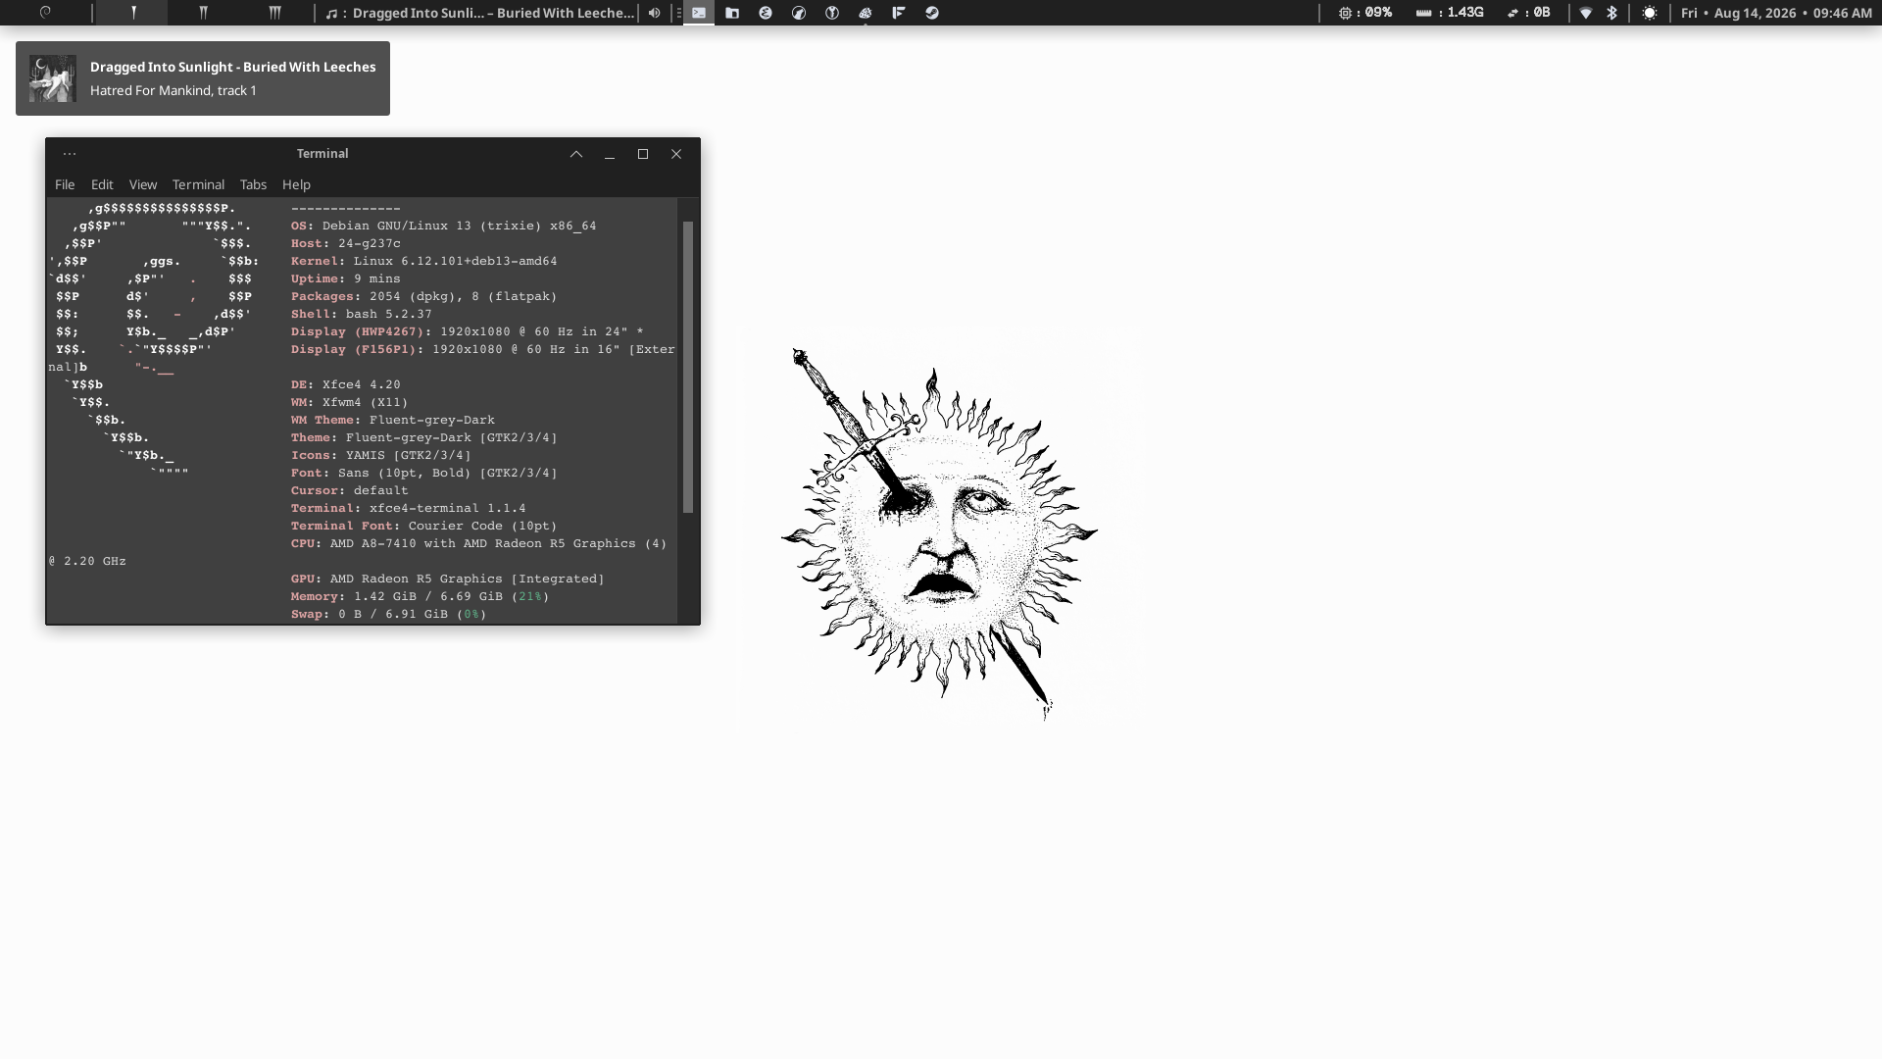Click the album art in the notification
1882x1059 pixels.
coord(52,78)
